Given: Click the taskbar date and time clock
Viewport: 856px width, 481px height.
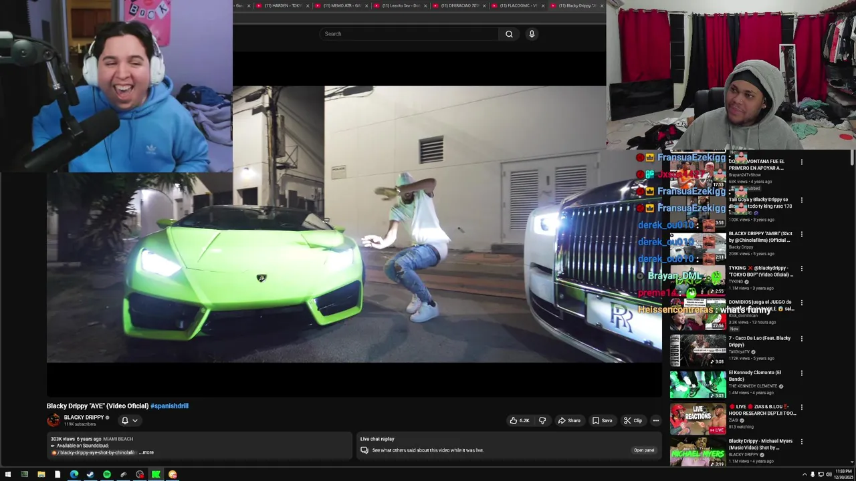Looking at the screenshot, I should click(x=843, y=474).
